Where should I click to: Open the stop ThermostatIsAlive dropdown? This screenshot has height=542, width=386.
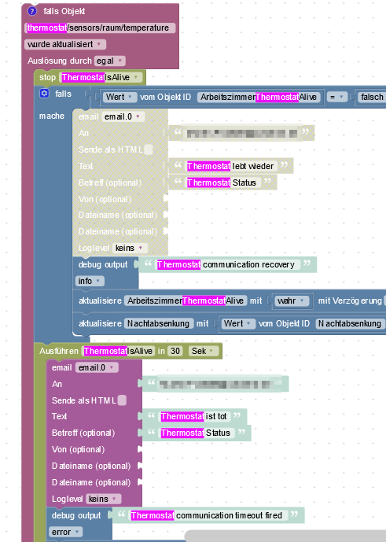(x=101, y=77)
